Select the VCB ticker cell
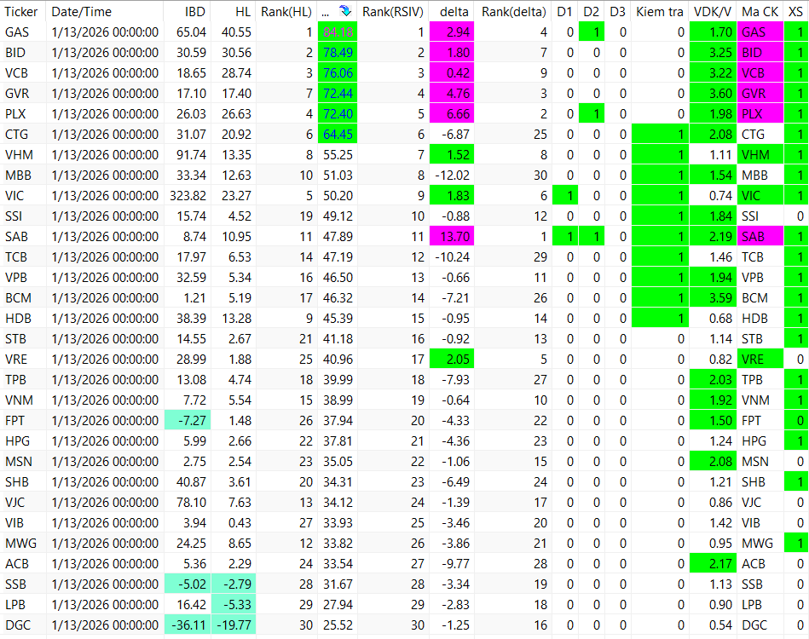Viewport: 809px width, 639px height. click(23, 73)
